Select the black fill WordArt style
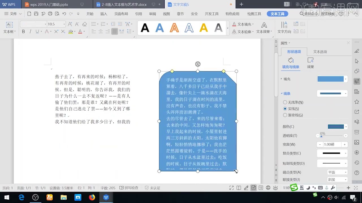 click(x=145, y=28)
